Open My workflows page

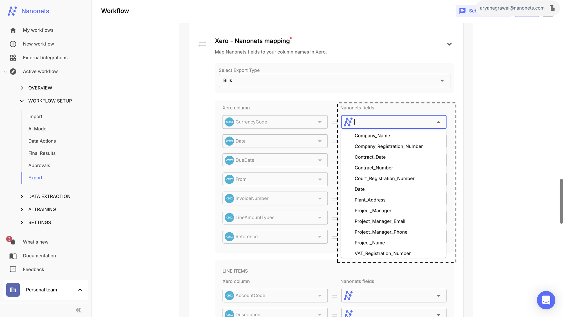pyautogui.click(x=38, y=30)
